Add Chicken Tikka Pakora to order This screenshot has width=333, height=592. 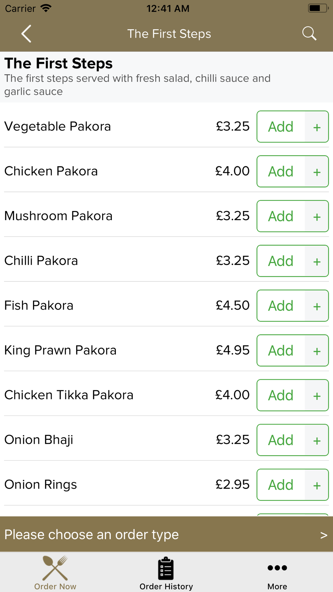(x=281, y=395)
